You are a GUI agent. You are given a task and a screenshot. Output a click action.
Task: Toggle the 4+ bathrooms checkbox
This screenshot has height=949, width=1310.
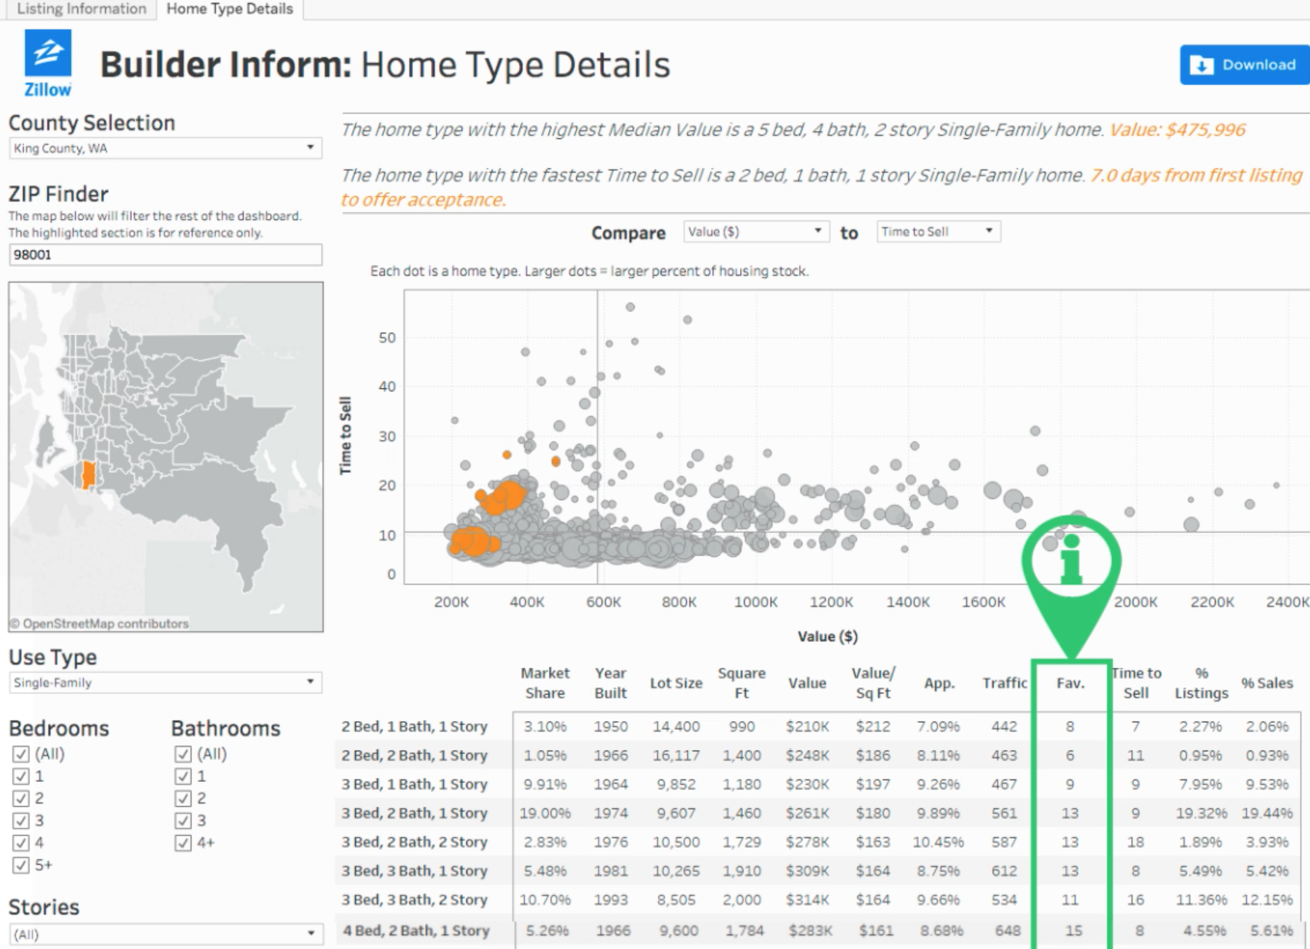pyautogui.click(x=184, y=843)
